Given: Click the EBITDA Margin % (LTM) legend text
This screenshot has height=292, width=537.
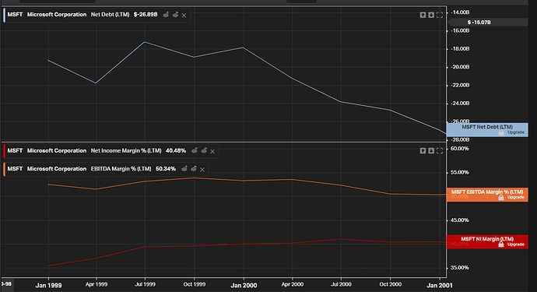Looking at the screenshot, I should coord(121,169).
